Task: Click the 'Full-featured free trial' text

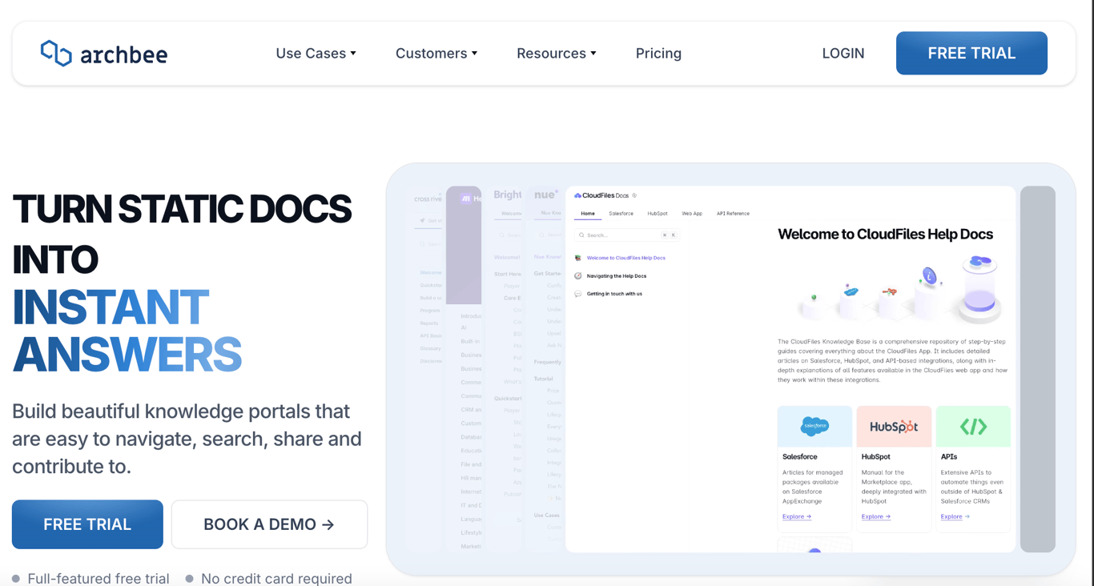Action: pyautogui.click(x=99, y=578)
